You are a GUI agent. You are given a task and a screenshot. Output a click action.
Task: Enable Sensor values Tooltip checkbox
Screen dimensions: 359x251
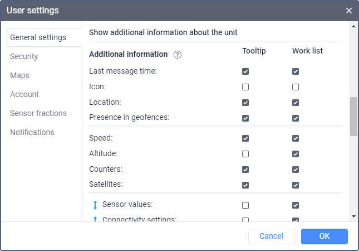pos(245,205)
